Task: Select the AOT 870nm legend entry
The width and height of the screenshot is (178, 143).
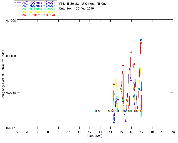Action: [35, 12]
